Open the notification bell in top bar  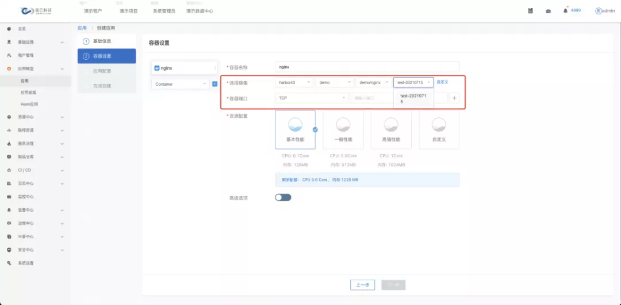tap(565, 11)
